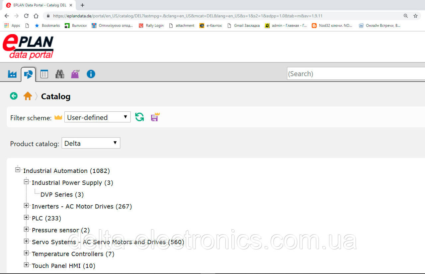Click the manufacturer factory icon in toolbar
425x274 pixels.
coord(12,74)
